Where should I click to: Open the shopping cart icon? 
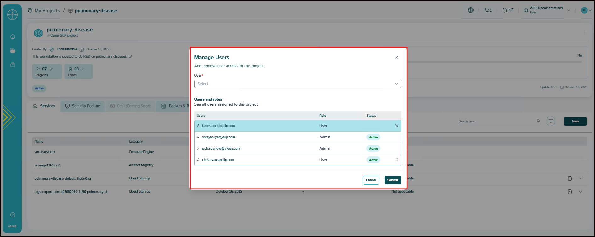pyautogui.click(x=487, y=10)
